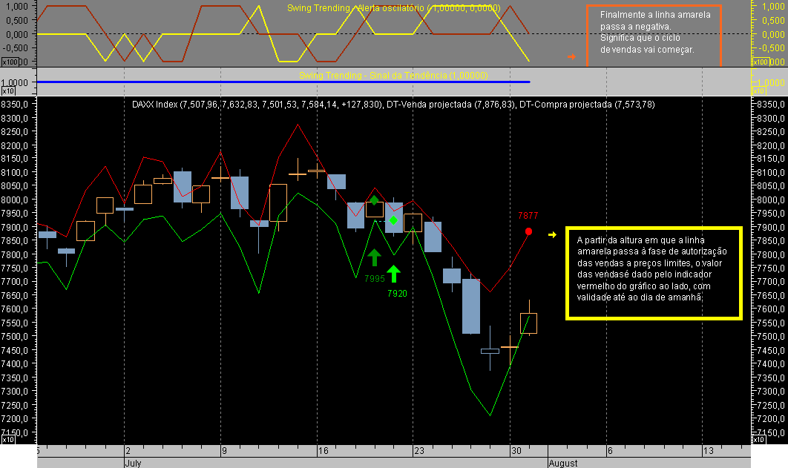Click the x10 scale indicator label
This screenshot has height=468, width=788.
click(9, 90)
